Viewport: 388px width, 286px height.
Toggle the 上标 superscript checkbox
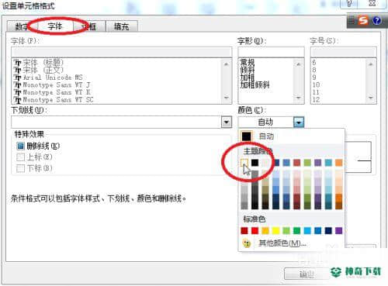click(x=20, y=157)
